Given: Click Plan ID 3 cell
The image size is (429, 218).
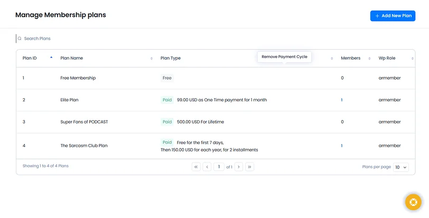Looking at the screenshot, I should (24, 122).
